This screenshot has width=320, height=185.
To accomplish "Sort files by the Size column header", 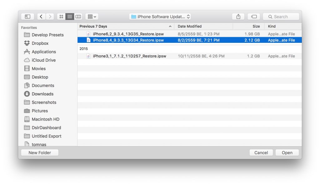I will (x=256, y=26).
